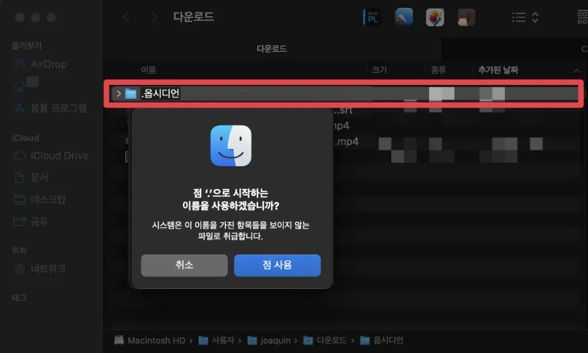Screen dimensions: 588x353
Task: Click the 태그 sidebar section header
Action: [19, 298]
